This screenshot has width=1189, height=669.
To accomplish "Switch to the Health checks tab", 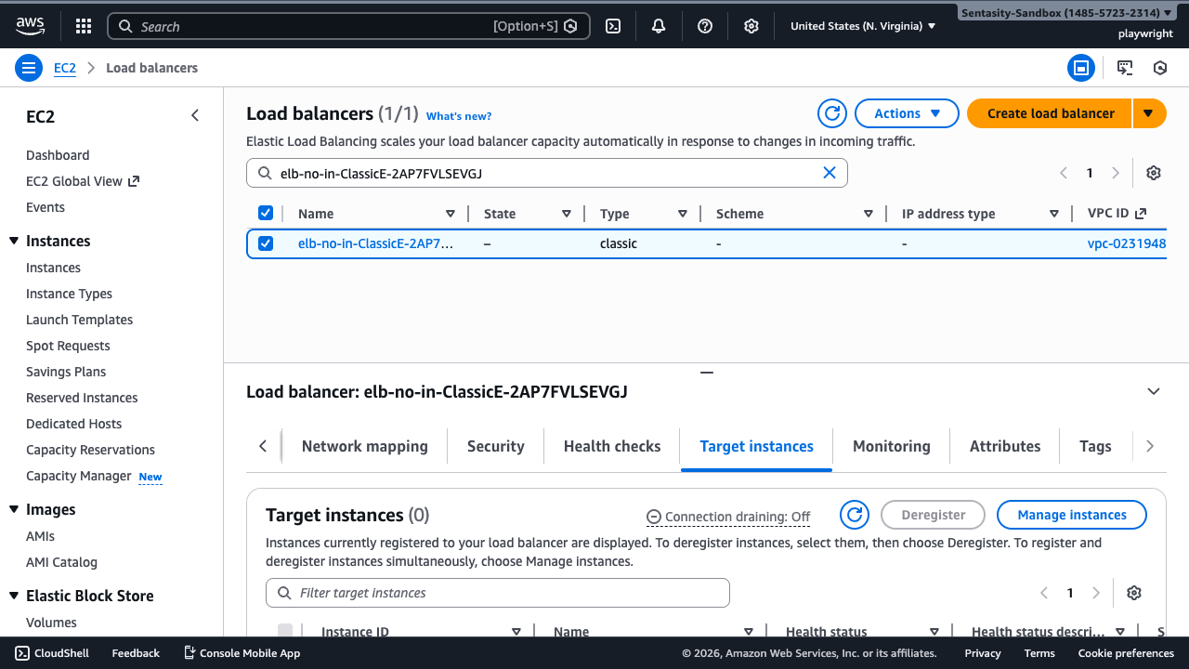I will (x=612, y=446).
